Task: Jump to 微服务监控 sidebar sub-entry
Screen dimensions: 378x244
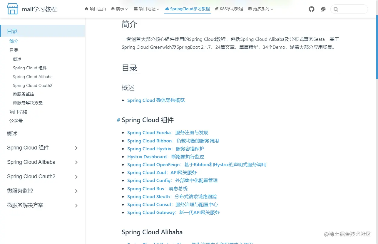Action: pyautogui.click(x=24, y=94)
